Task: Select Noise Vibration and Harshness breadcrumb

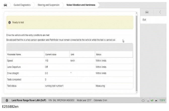Action: [x=81, y=5]
